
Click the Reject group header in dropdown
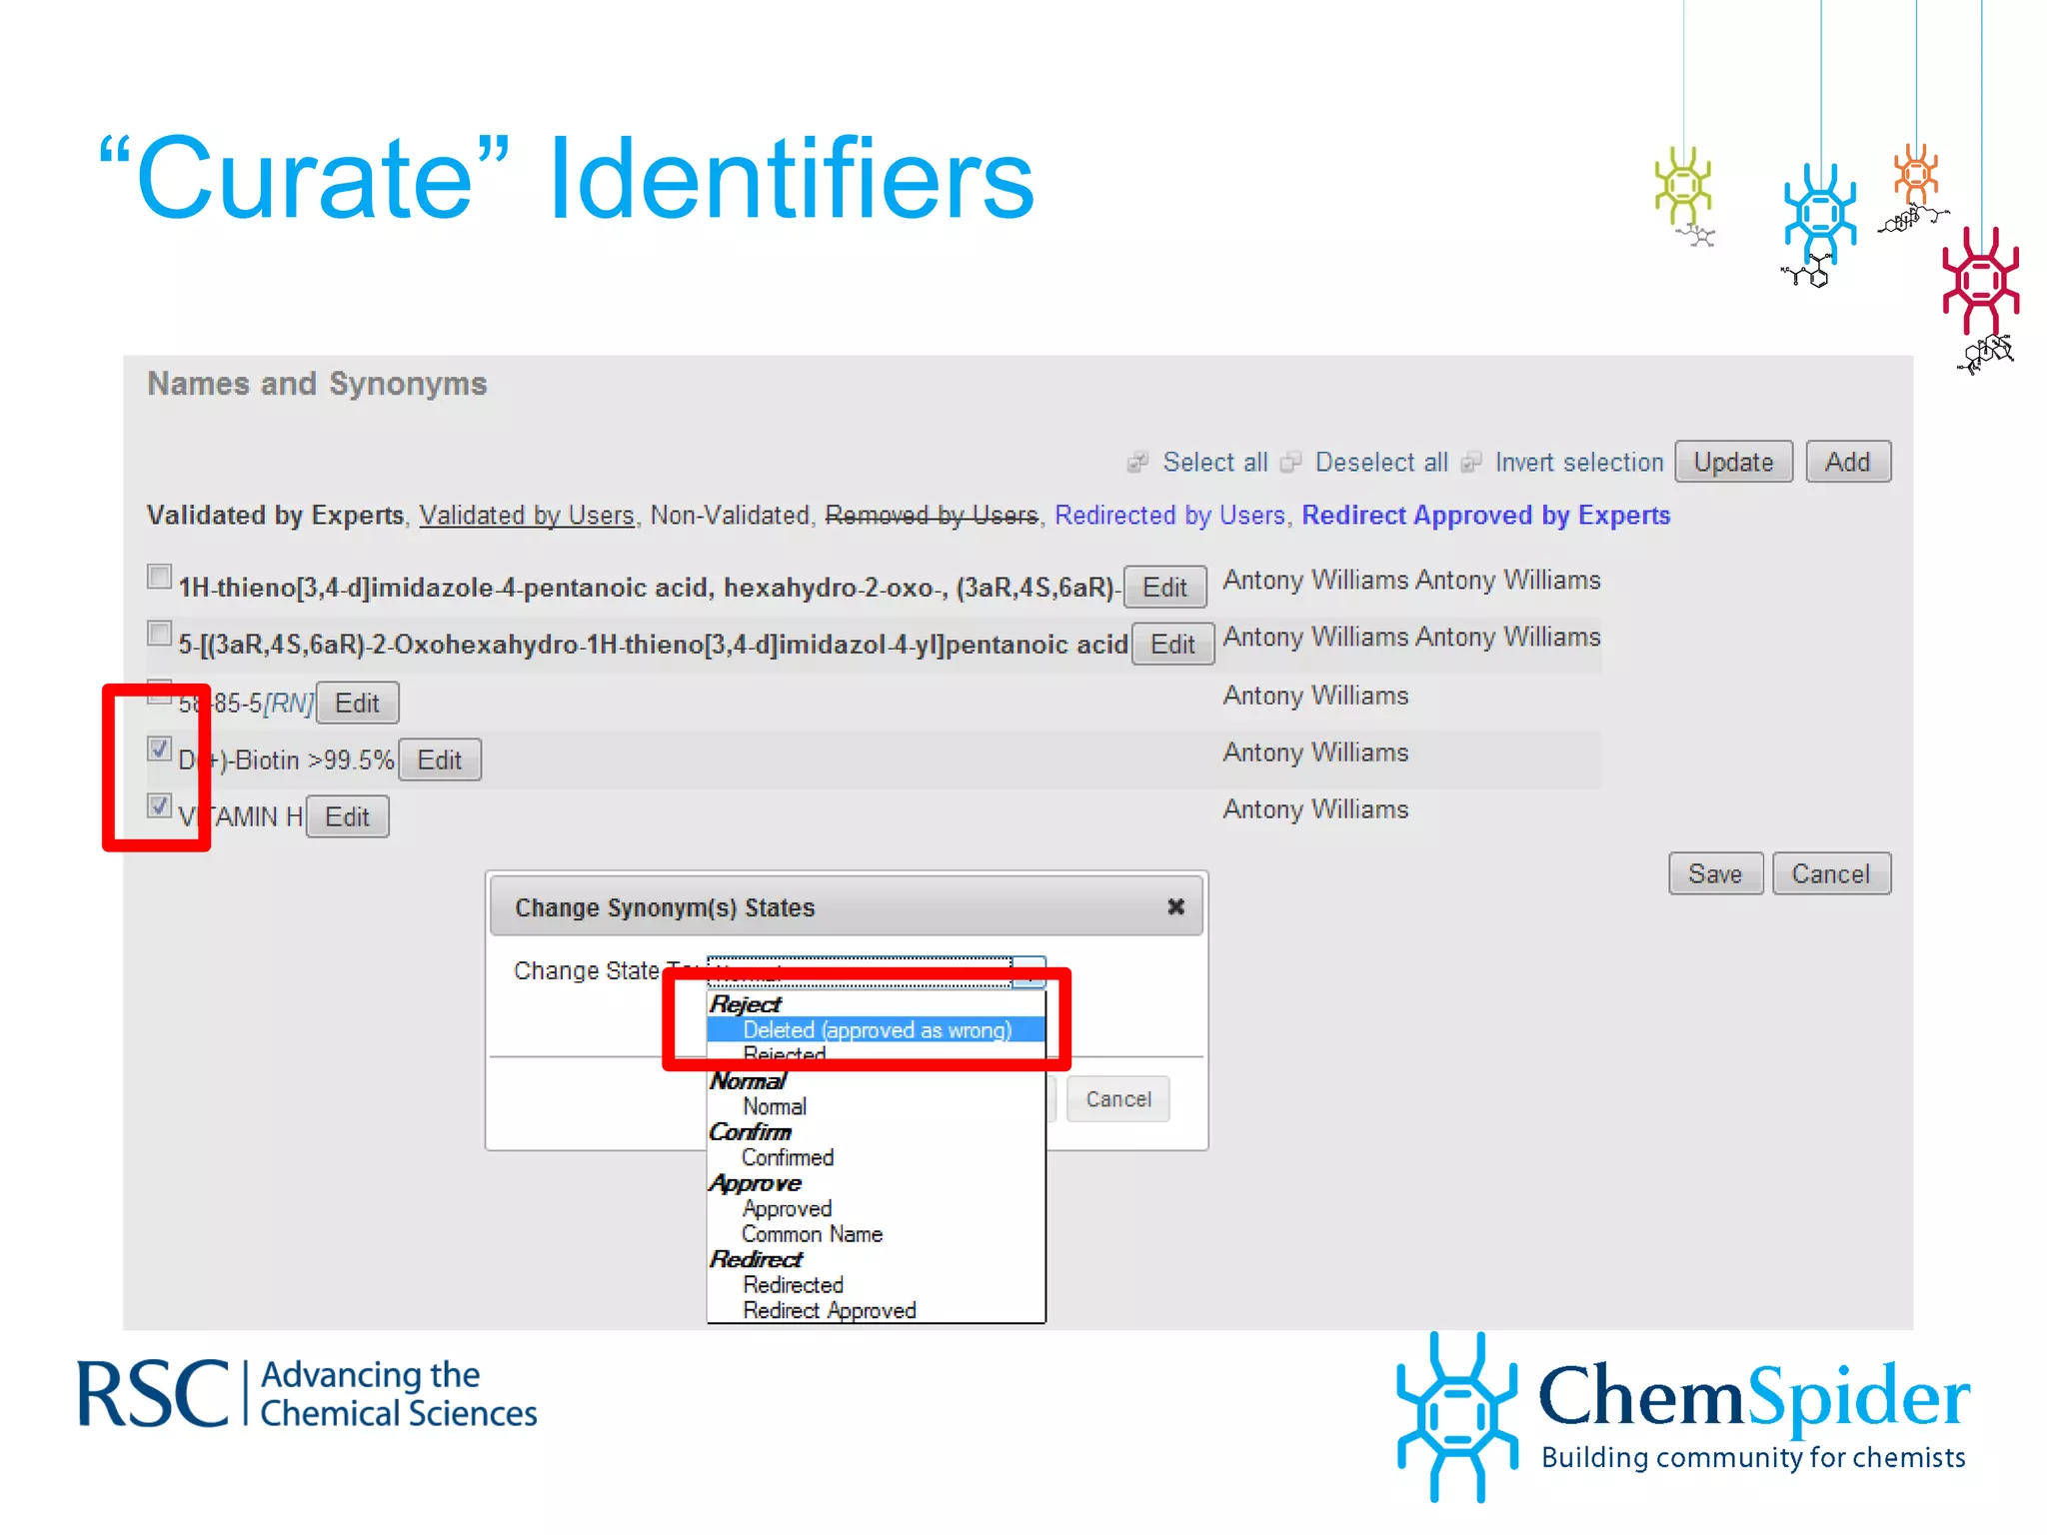[x=746, y=1003]
